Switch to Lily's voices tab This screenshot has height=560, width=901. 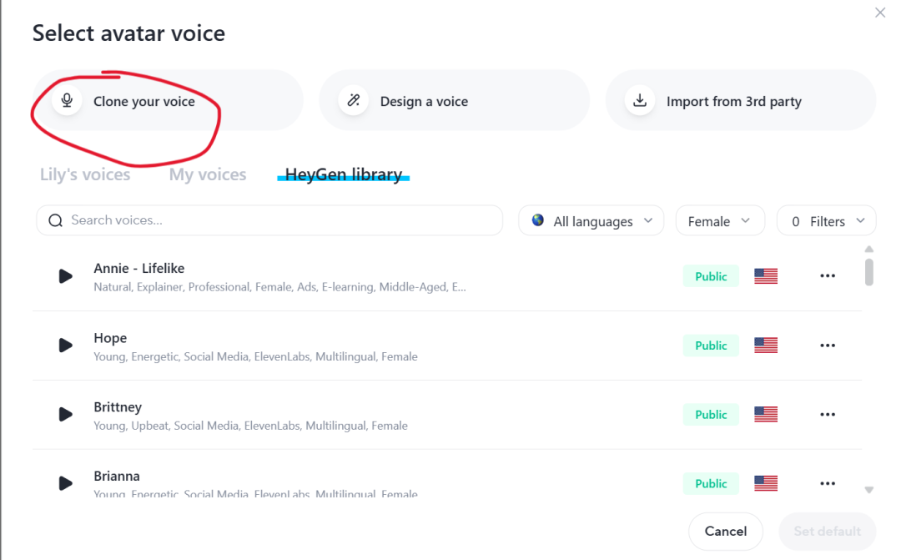85,174
